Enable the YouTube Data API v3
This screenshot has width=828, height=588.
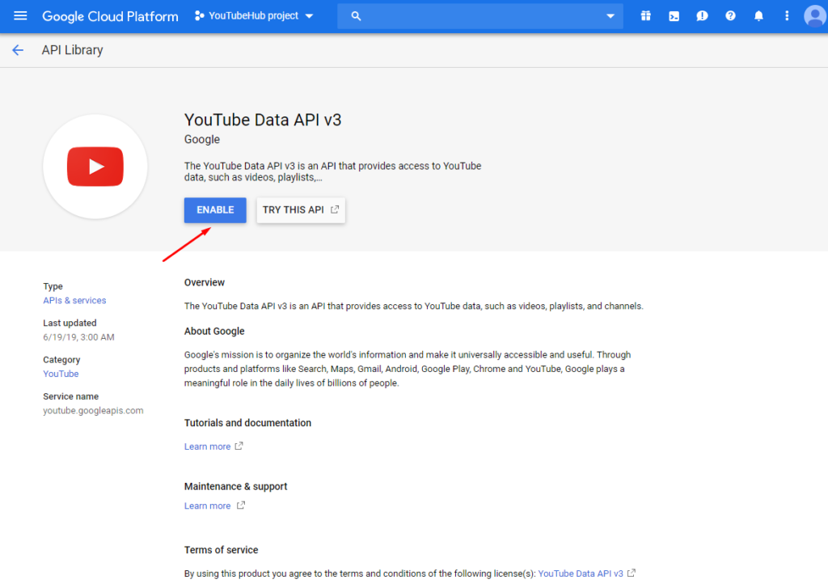(x=214, y=209)
